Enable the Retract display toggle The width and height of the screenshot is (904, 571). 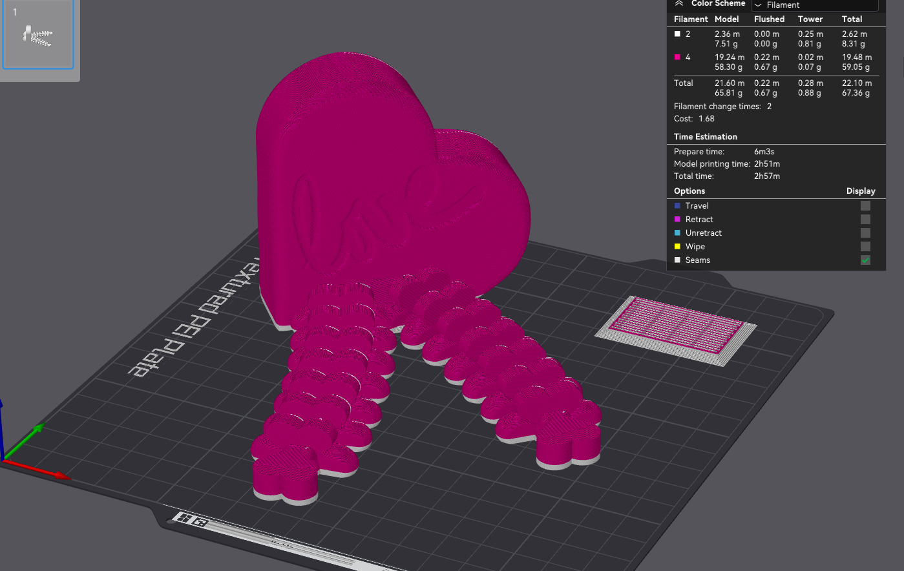[865, 219]
